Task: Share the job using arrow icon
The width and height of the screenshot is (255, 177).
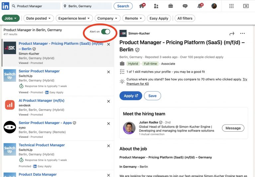Action: (232, 33)
